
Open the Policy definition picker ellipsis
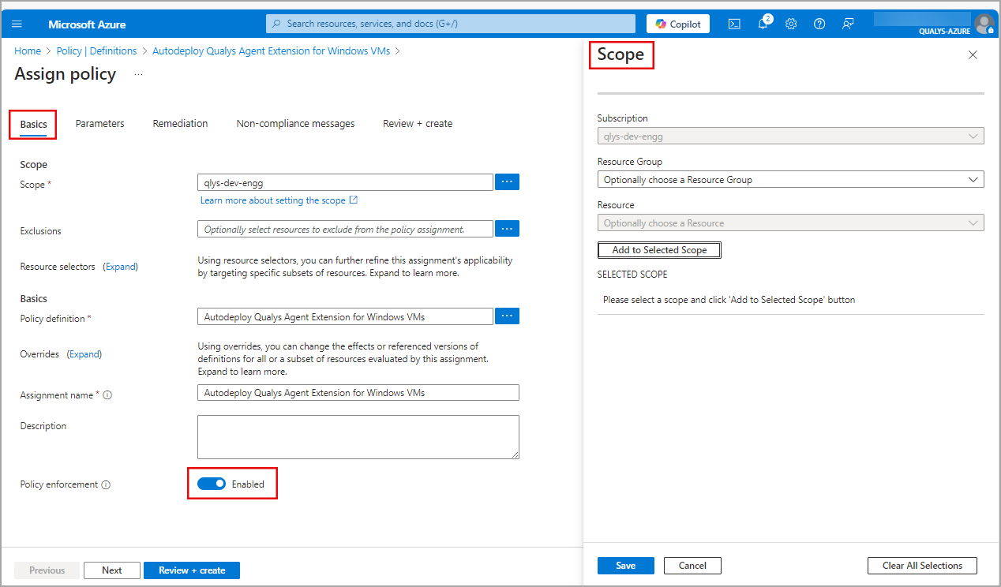[x=507, y=316]
